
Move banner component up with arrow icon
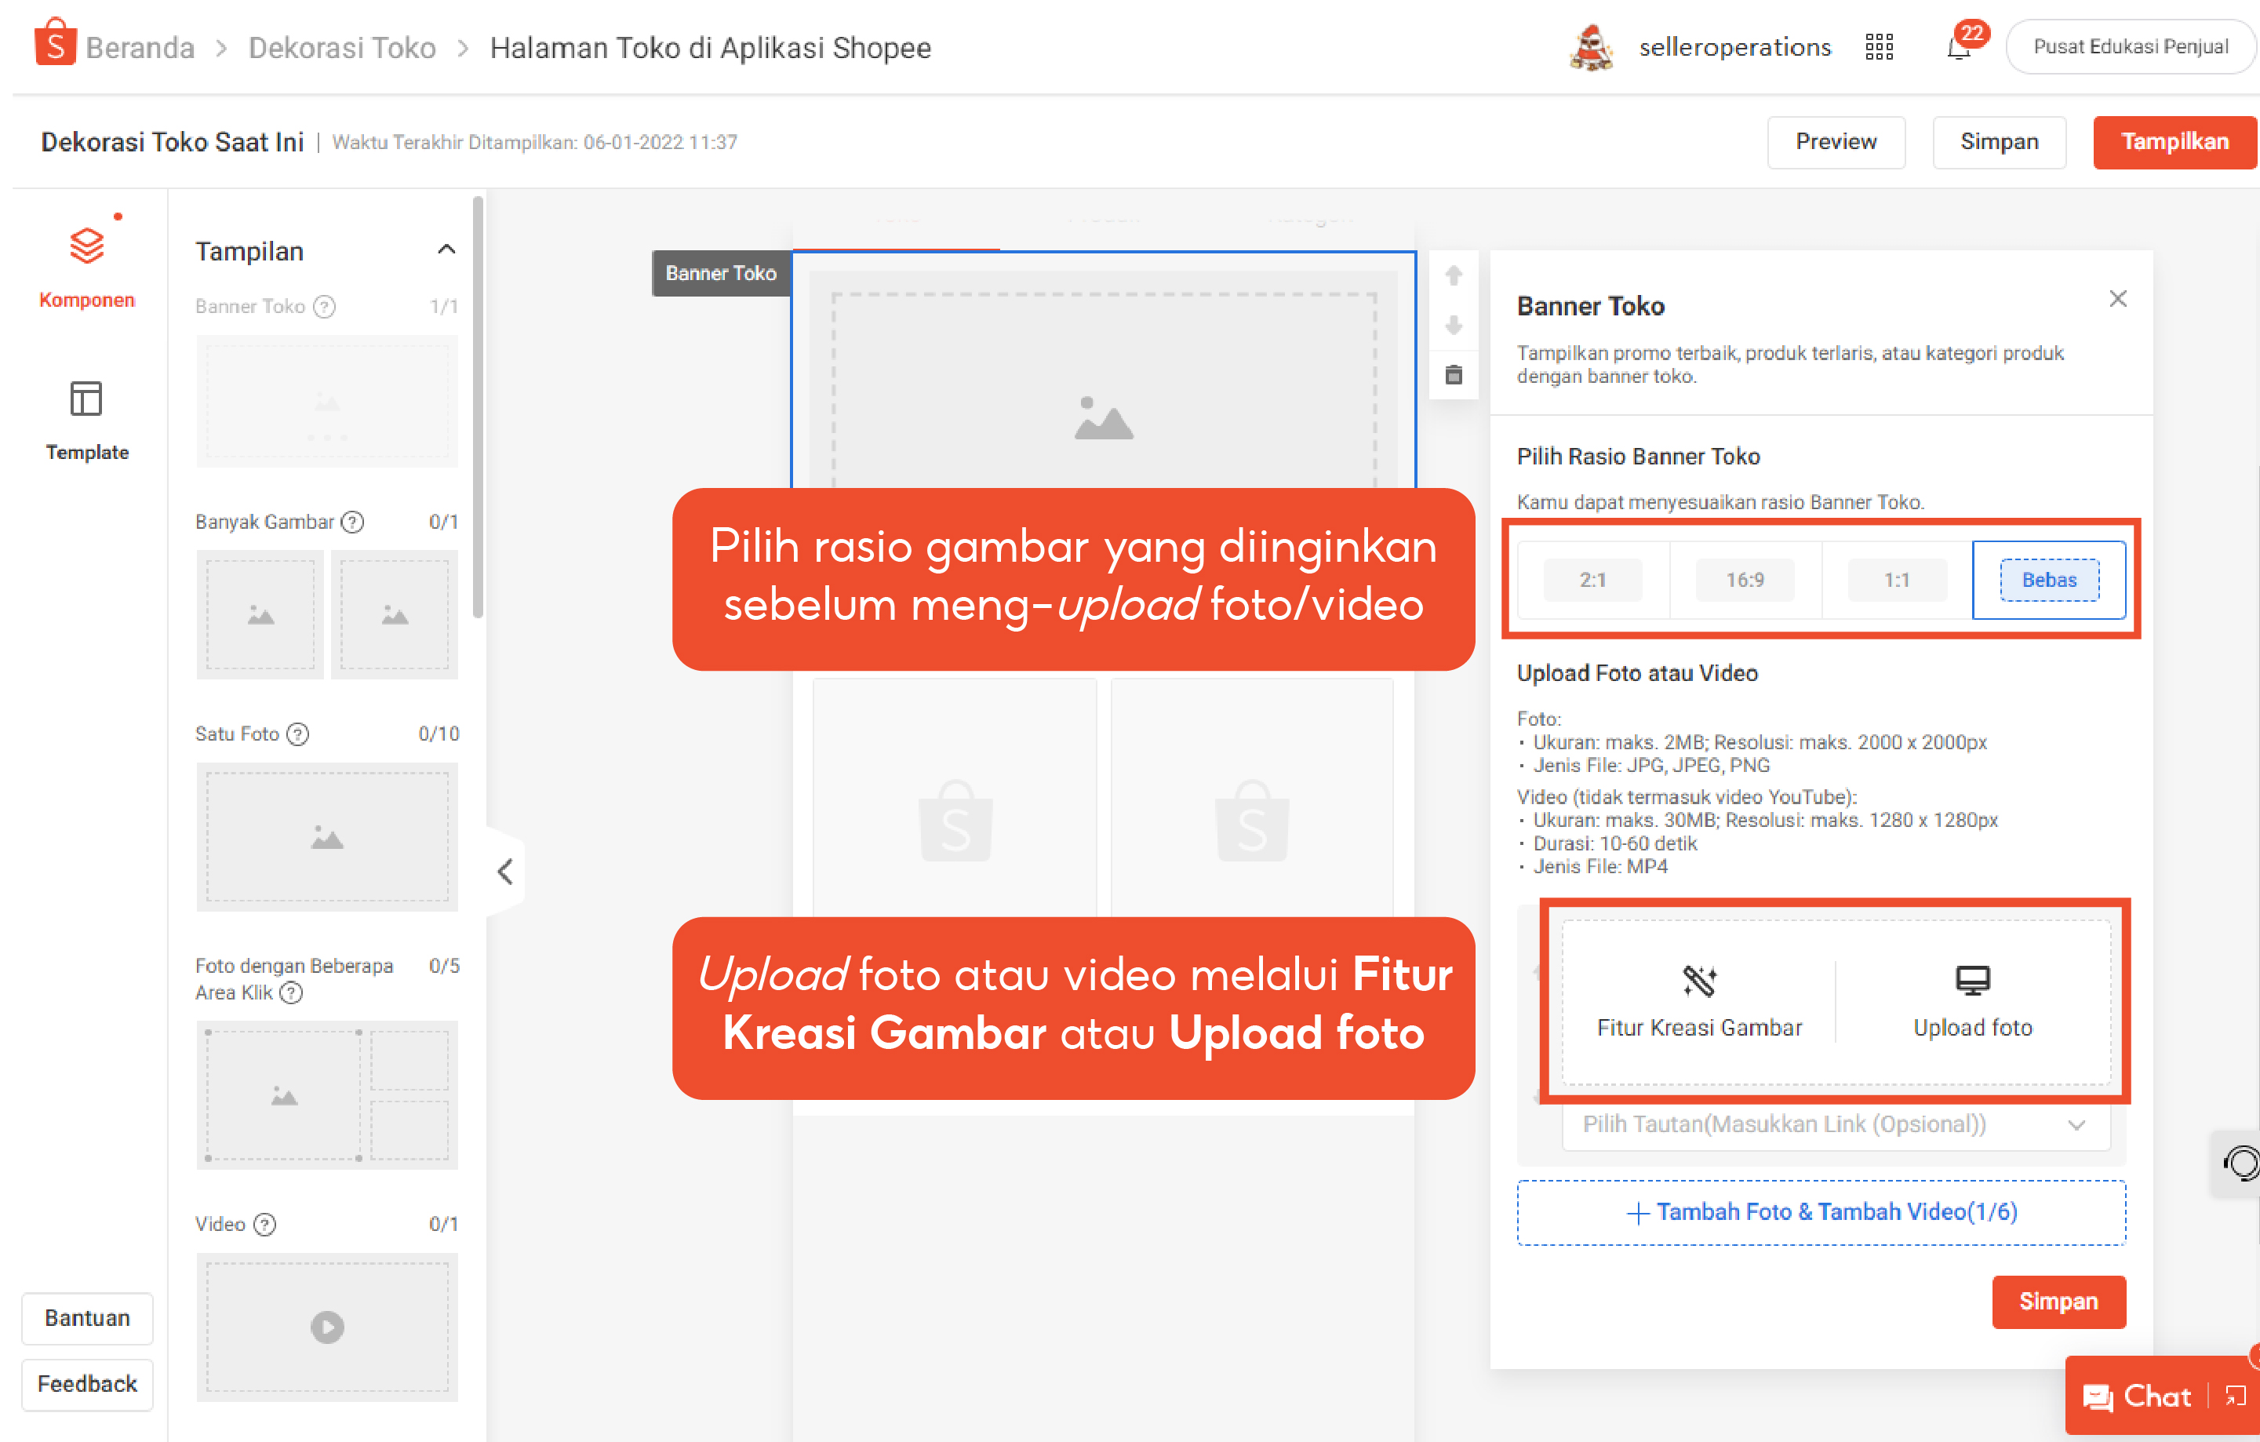[x=1454, y=275]
